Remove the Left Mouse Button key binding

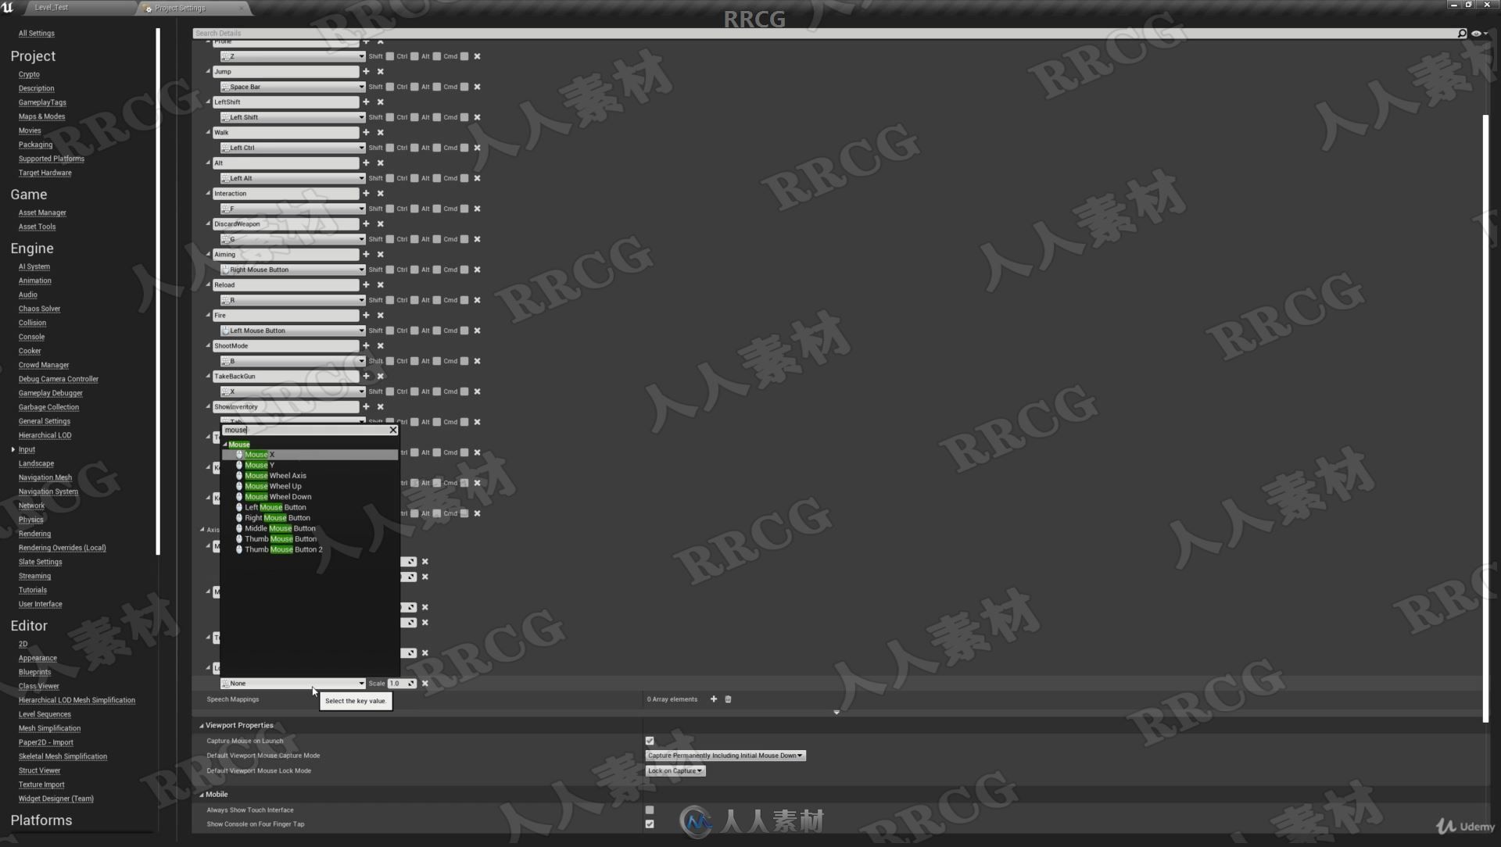click(477, 331)
